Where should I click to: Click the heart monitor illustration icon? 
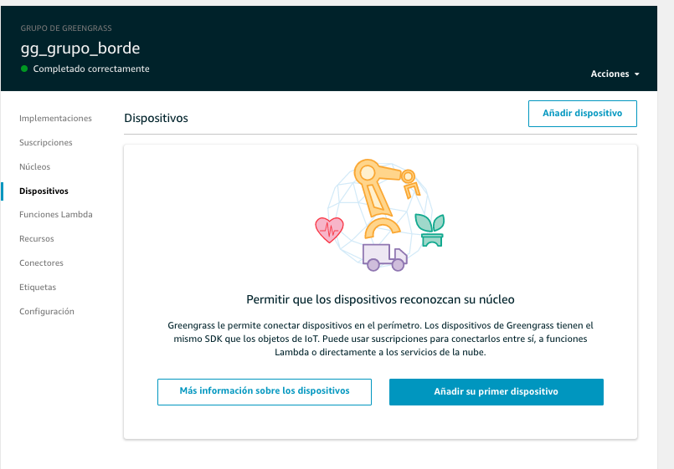(329, 230)
